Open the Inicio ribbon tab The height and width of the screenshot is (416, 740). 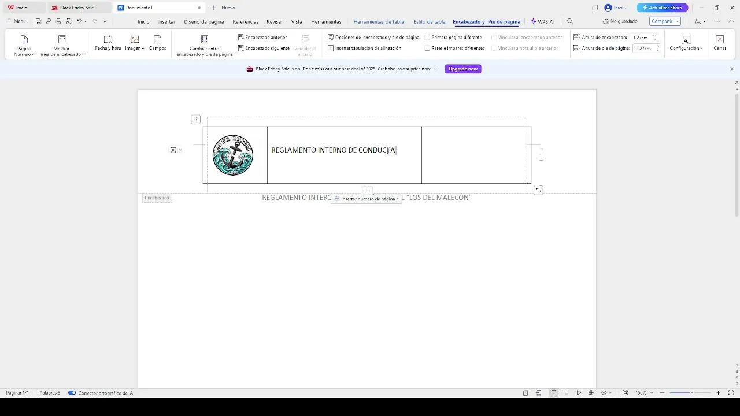143,21
